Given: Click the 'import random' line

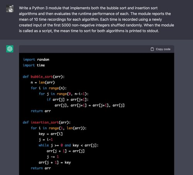Looking at the screenshot, I should tap(36, 59).
